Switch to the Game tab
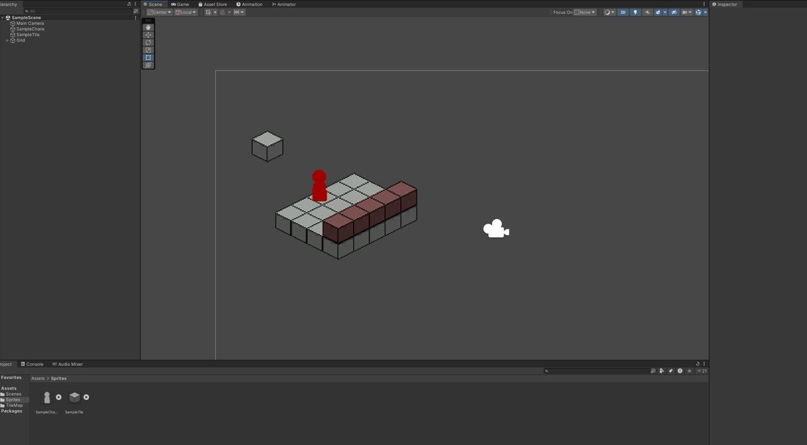Viewport: 807px width, 445px height. pos(180,4)
